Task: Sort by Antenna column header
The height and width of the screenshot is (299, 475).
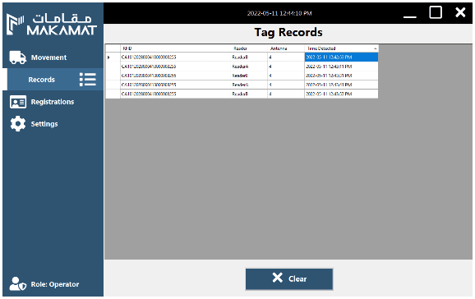Action: pos(286,48)
